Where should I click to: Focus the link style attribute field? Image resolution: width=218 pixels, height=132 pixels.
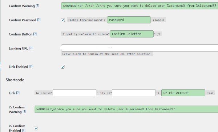tap(134, 93)
